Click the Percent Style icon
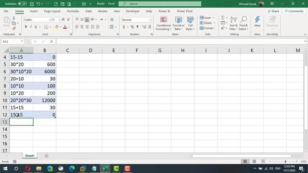The image size is (308, 173). coord(132,27)
